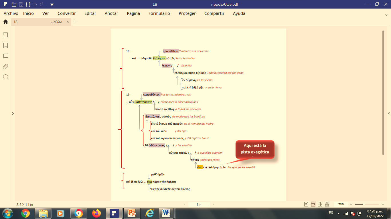Open the search panel in sidebar
This screenshot has height=219, width=391.
pos(5,77)
